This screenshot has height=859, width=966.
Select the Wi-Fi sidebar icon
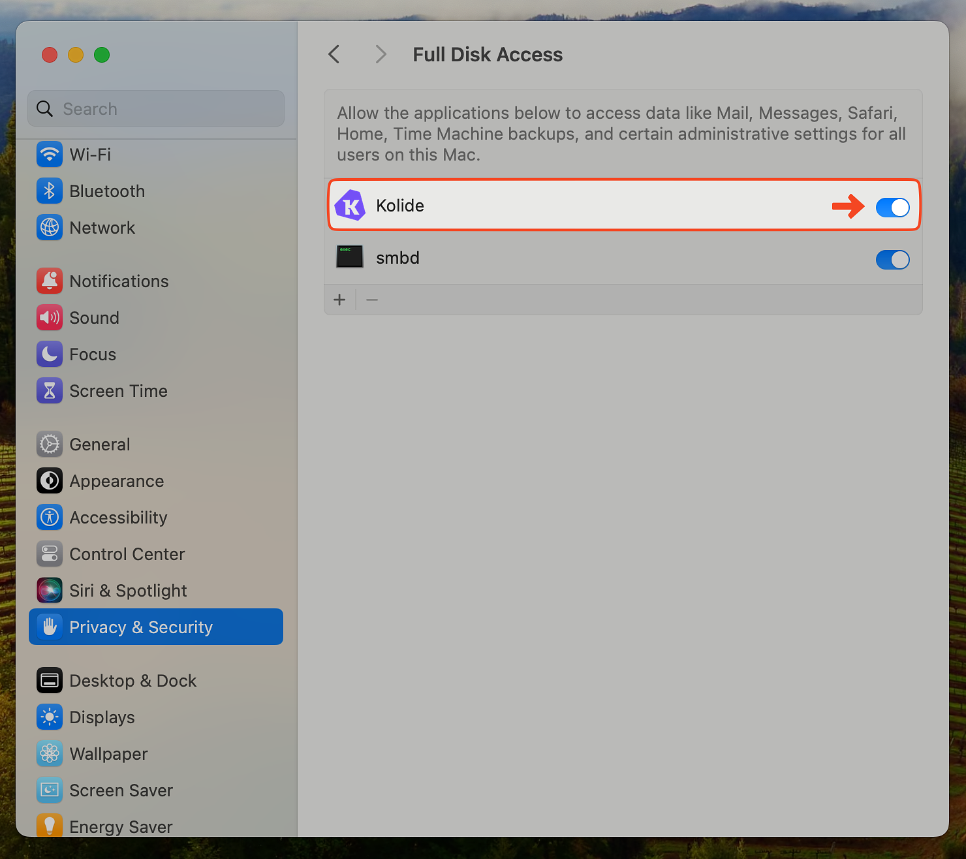(x=50, y=154)
